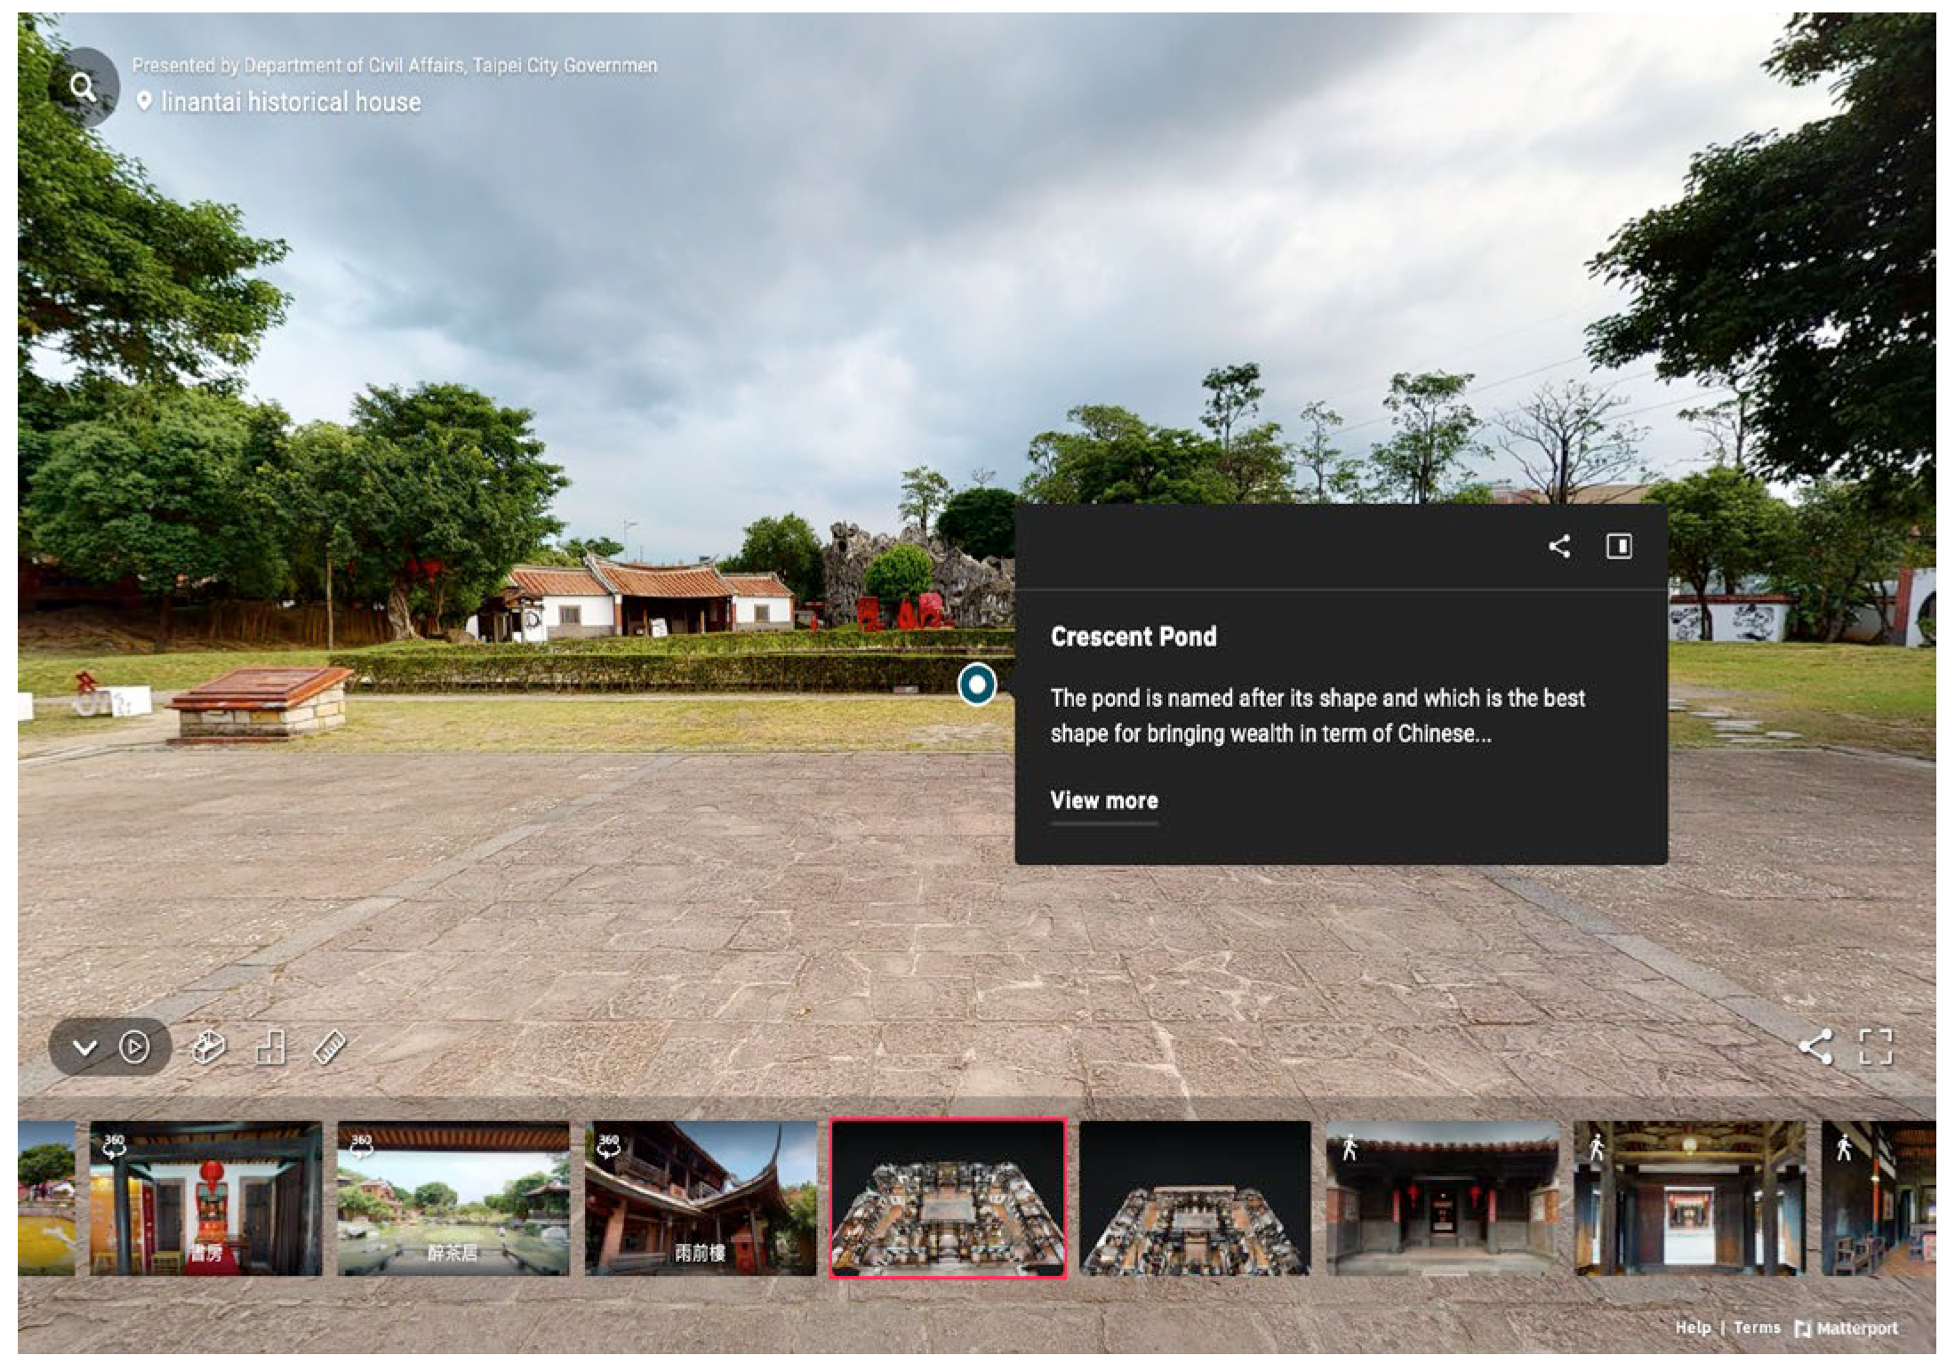Click the Matterport logo link
The image size is (1955, 1371).
click(1847, 1328)
